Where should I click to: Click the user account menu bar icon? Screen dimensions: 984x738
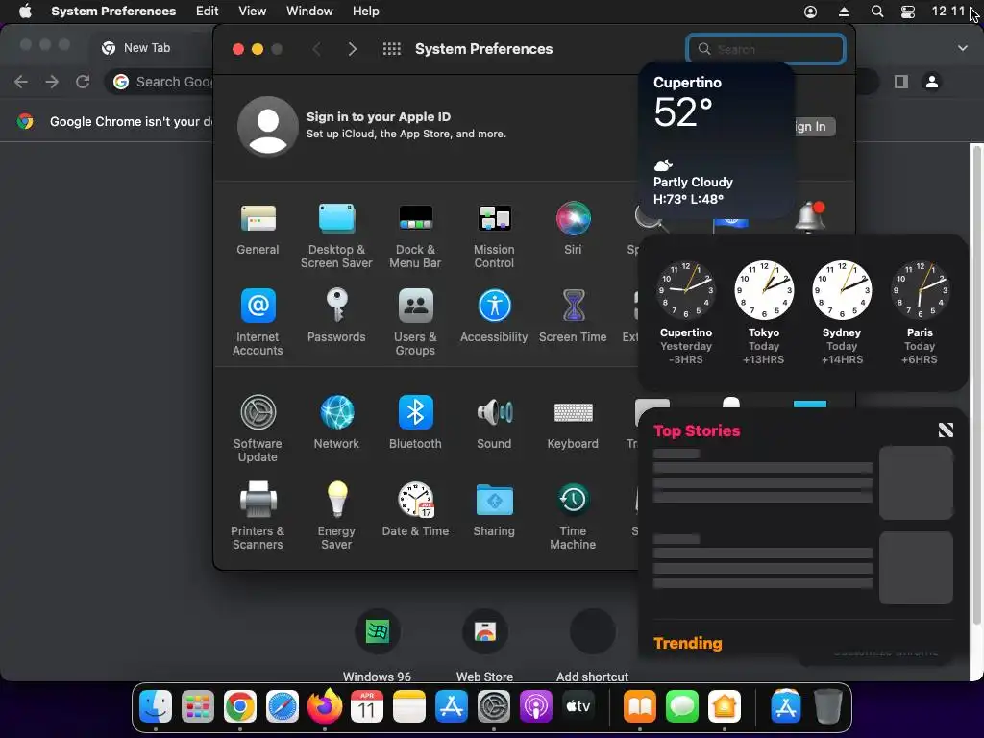click(810, 12)
